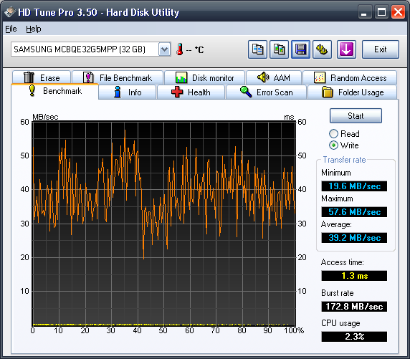This screenshot has width=410, height=359.
Task: Click the Exit button
Action: point(381,49)
